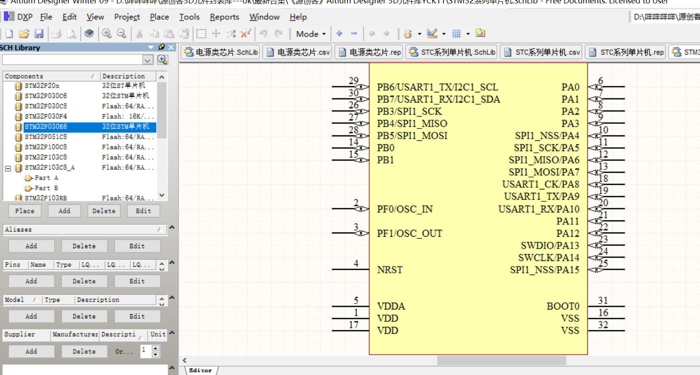Image resolution: width=700 pixels, height=375 pixels.
Task: Click the search magnifier icon beside the filter box
Action: [163, 60]
